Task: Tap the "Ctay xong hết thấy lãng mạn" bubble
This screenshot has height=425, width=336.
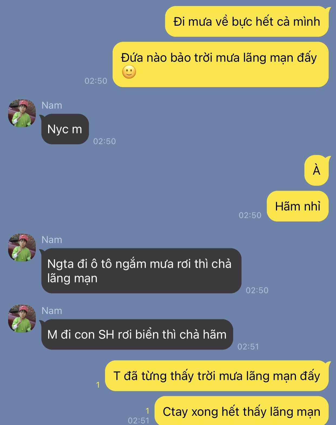Action: (x=242, y=411)
